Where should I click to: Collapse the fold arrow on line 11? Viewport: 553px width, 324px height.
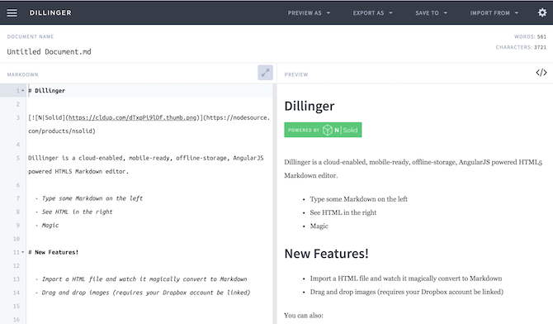23,252
